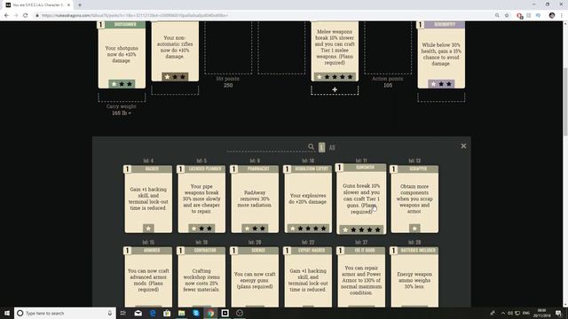Screen dimensions: 568x319
Task: Switch to Chrome on taskbar
Action: (210, 313)
